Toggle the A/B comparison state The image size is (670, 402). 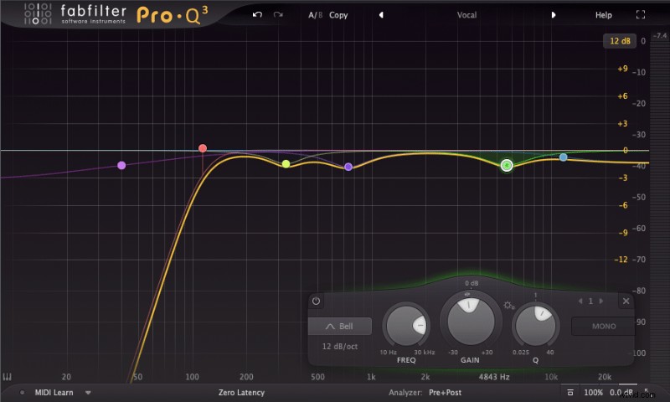[x=316, y=15]
